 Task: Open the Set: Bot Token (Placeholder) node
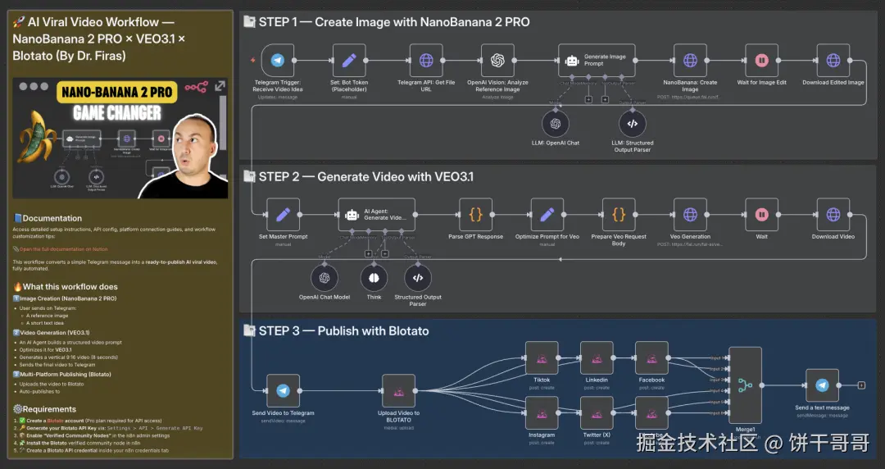point(349,61)
